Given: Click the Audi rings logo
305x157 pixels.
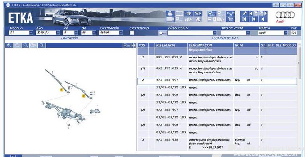Looking at the screenshot, I should coord(285,15).
